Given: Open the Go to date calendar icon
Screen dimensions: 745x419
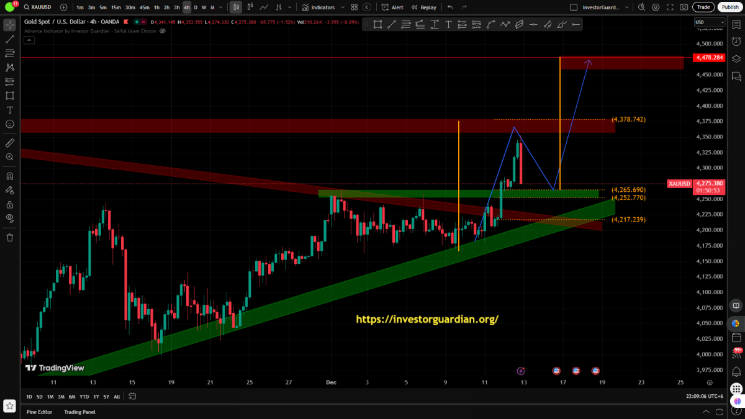Looking at the screenshot, I should pos(132,397).
